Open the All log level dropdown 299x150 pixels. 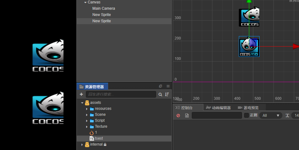click(271, 115)
